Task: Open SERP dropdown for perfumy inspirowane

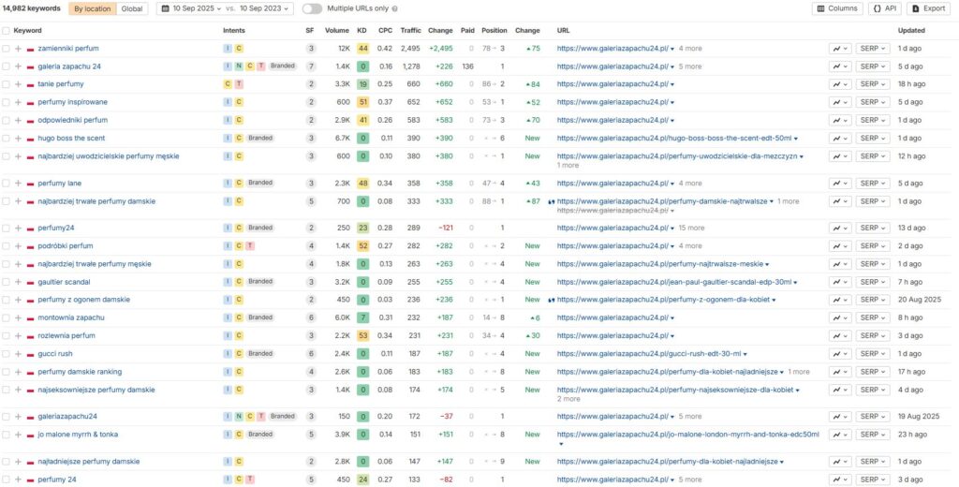Action: 873,102
